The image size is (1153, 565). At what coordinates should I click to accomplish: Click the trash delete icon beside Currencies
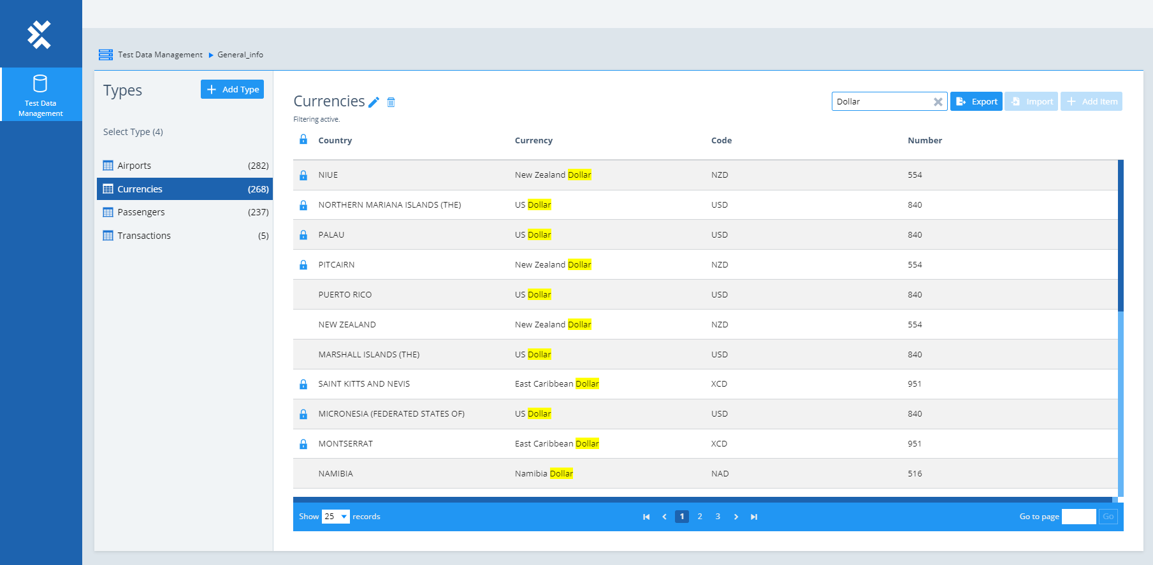point(391,103)
